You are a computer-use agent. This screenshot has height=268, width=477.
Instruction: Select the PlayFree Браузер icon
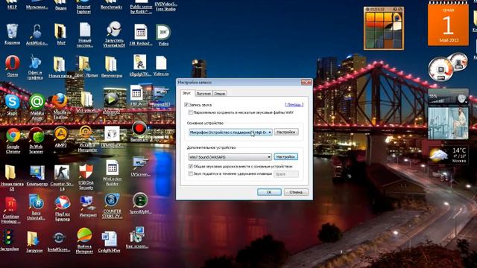pyautogui.click(x=63, y=208)
